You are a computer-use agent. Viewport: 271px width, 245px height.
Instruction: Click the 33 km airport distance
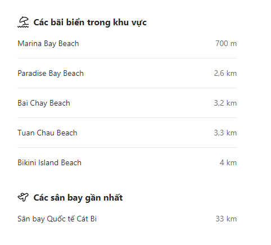pyautogui.click(x=226, y=219)
